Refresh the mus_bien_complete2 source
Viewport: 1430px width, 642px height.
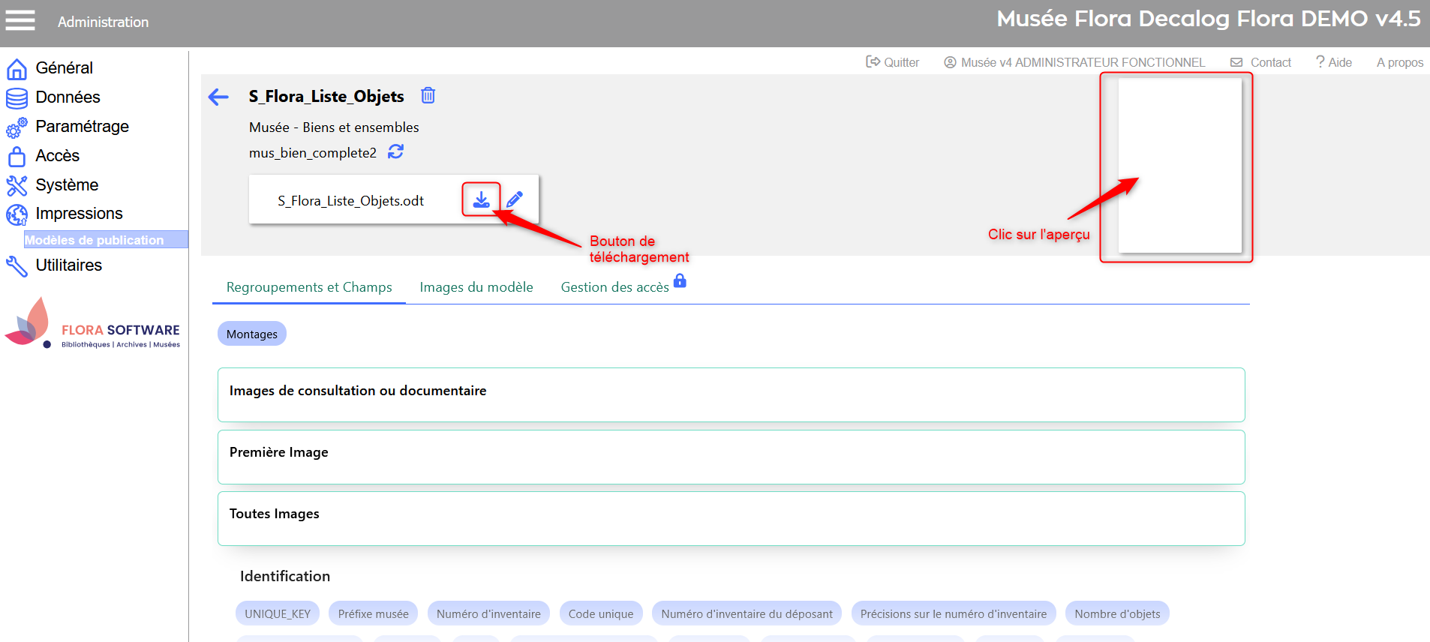(395, 152)
